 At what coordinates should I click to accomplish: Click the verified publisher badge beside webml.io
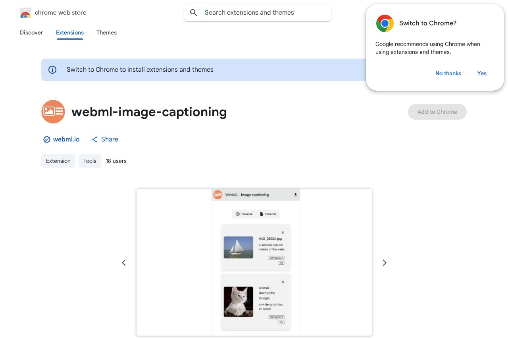click(x=47, y=139)
